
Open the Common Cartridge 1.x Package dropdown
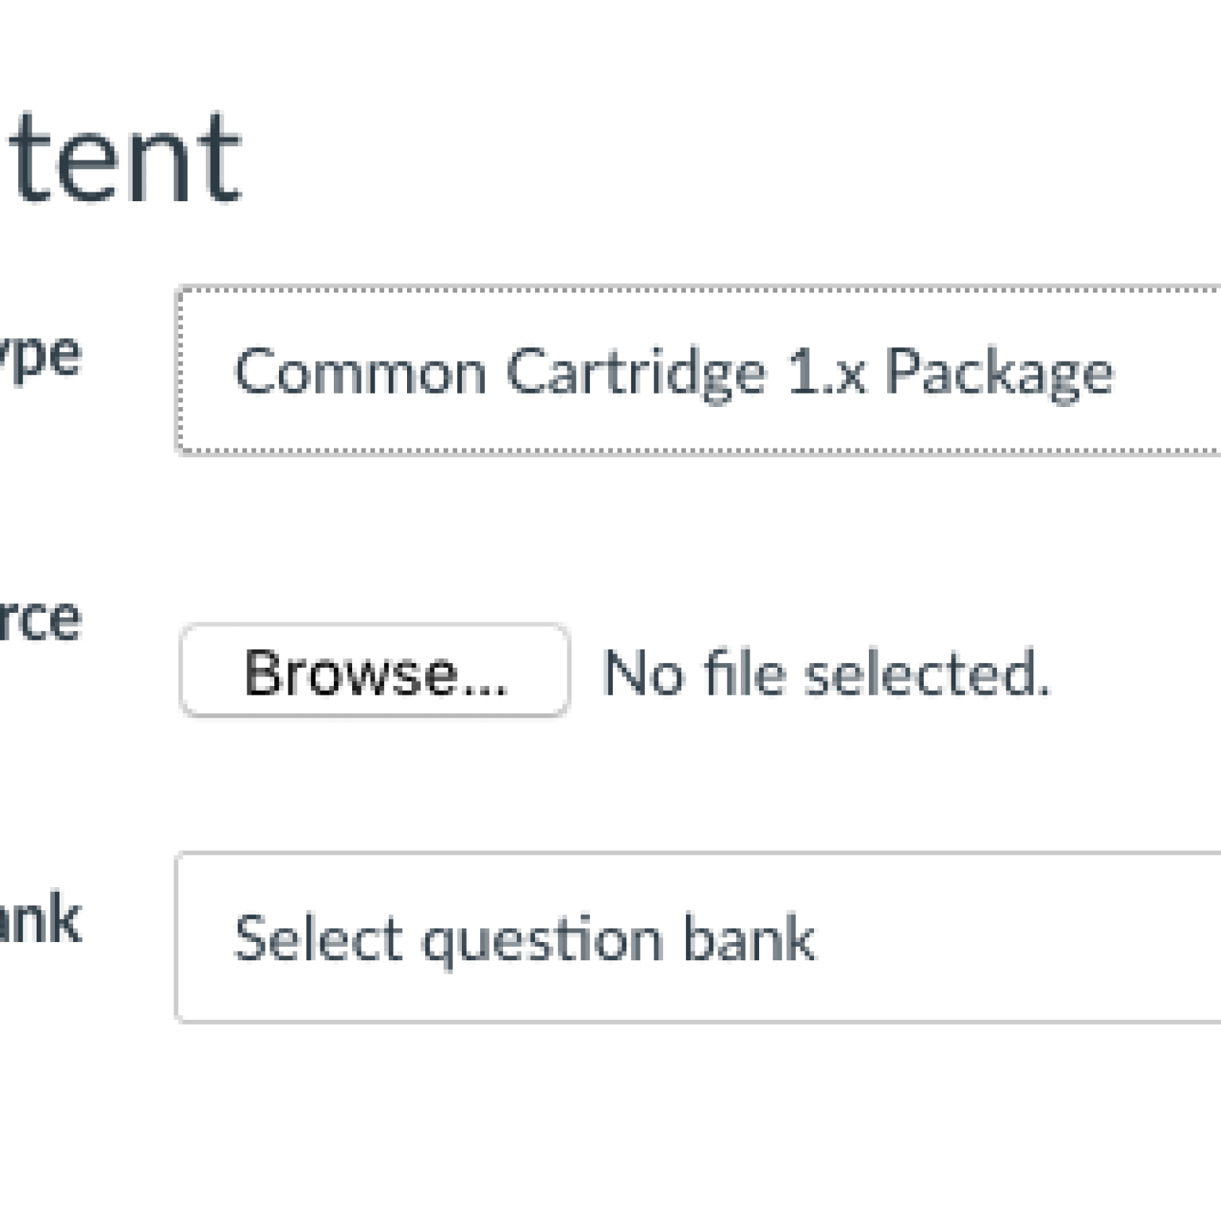(698, 370)
